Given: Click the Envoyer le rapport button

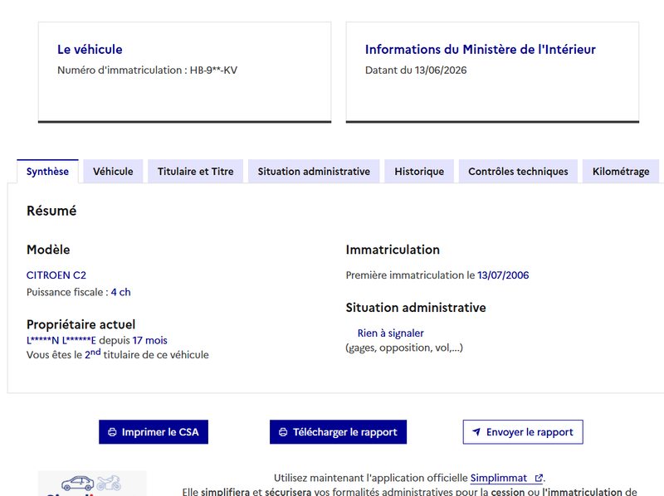Looking at the screenshot, I should [523, 432].
